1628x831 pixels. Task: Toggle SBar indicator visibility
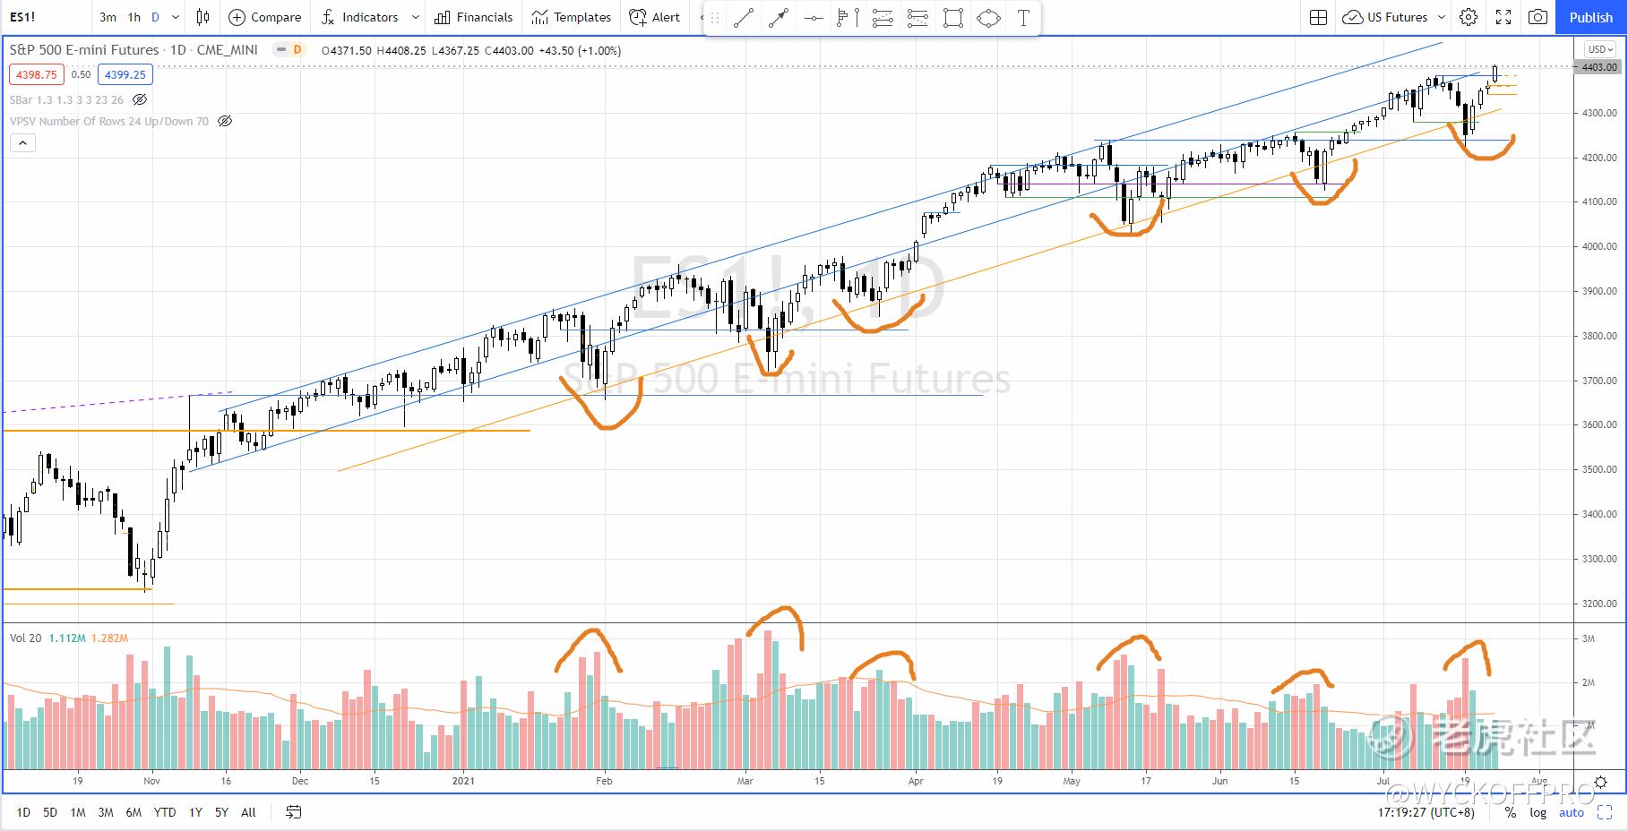(139, 99)
